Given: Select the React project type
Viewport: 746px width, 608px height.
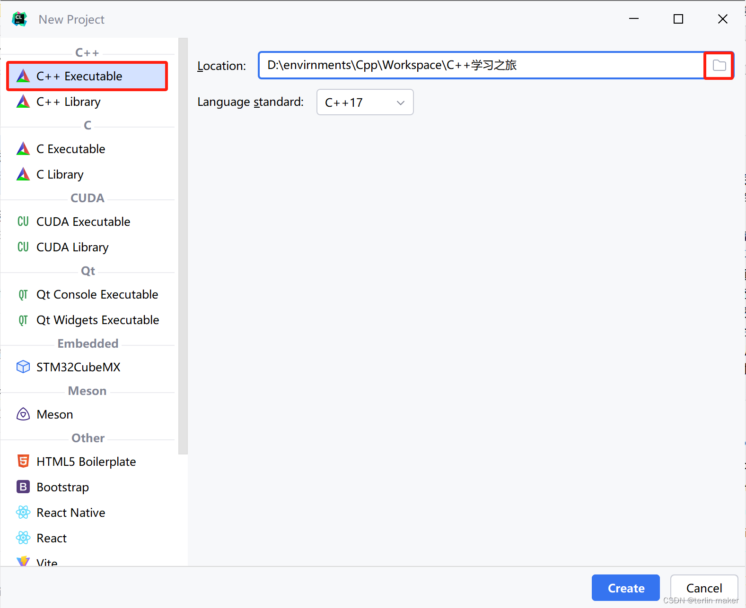Looking at the screenshot, I should click(x=87, y=538).
